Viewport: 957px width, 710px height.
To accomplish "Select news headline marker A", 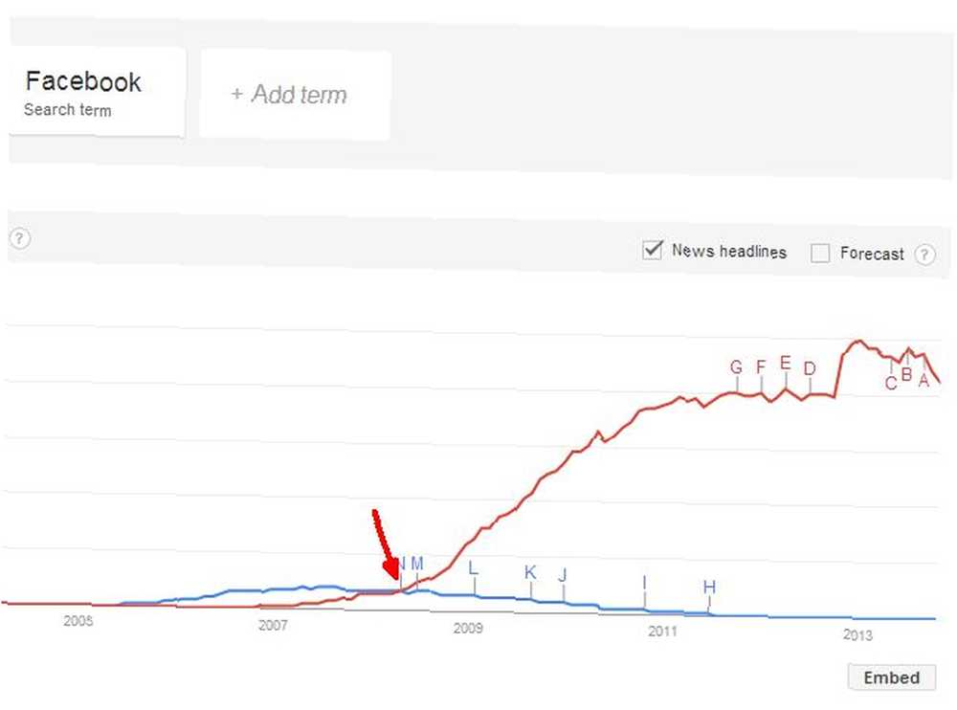I will 924,380.
